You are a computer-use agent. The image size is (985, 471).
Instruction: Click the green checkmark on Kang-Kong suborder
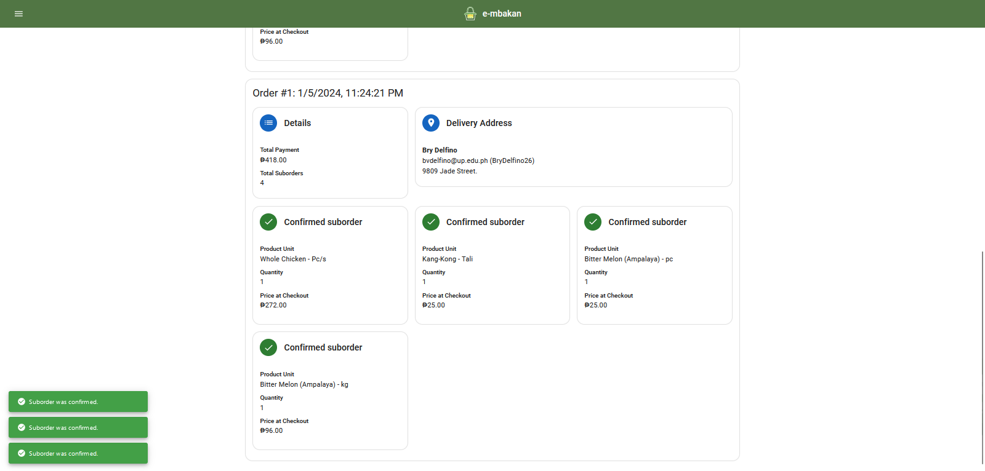click(x=431, y=222)
